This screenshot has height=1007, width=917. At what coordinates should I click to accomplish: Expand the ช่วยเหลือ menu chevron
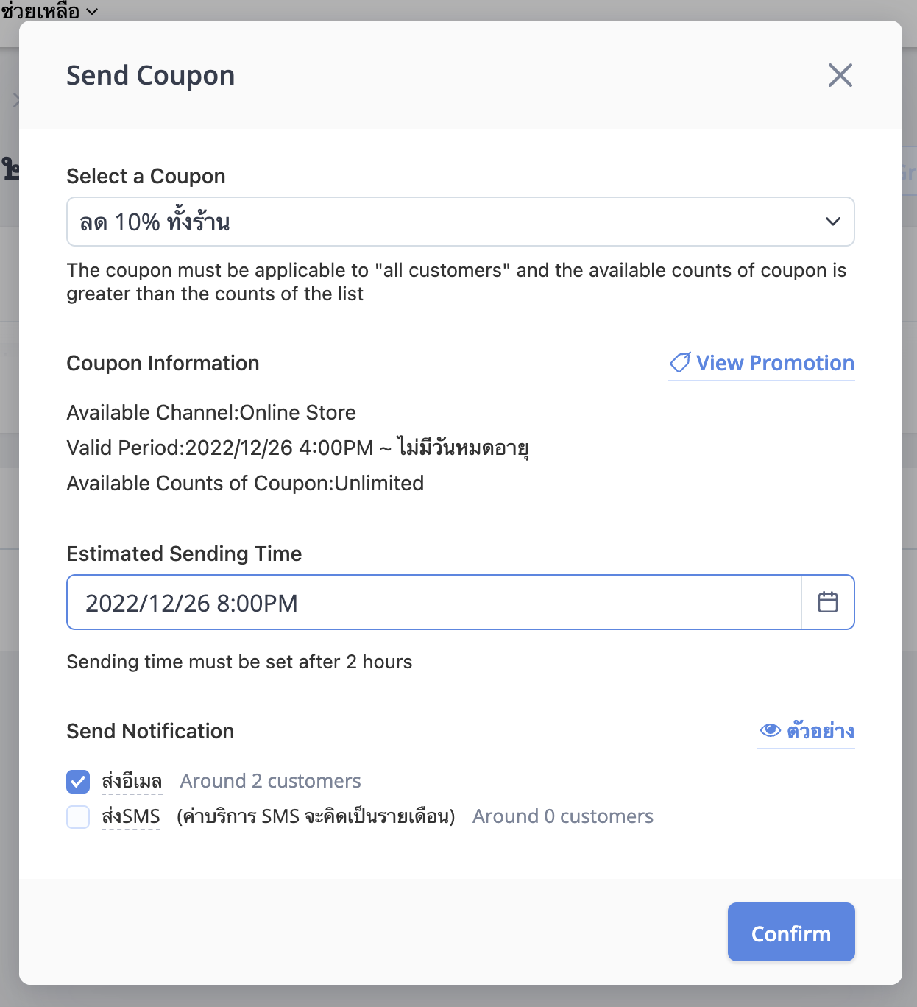click(92, 11)
